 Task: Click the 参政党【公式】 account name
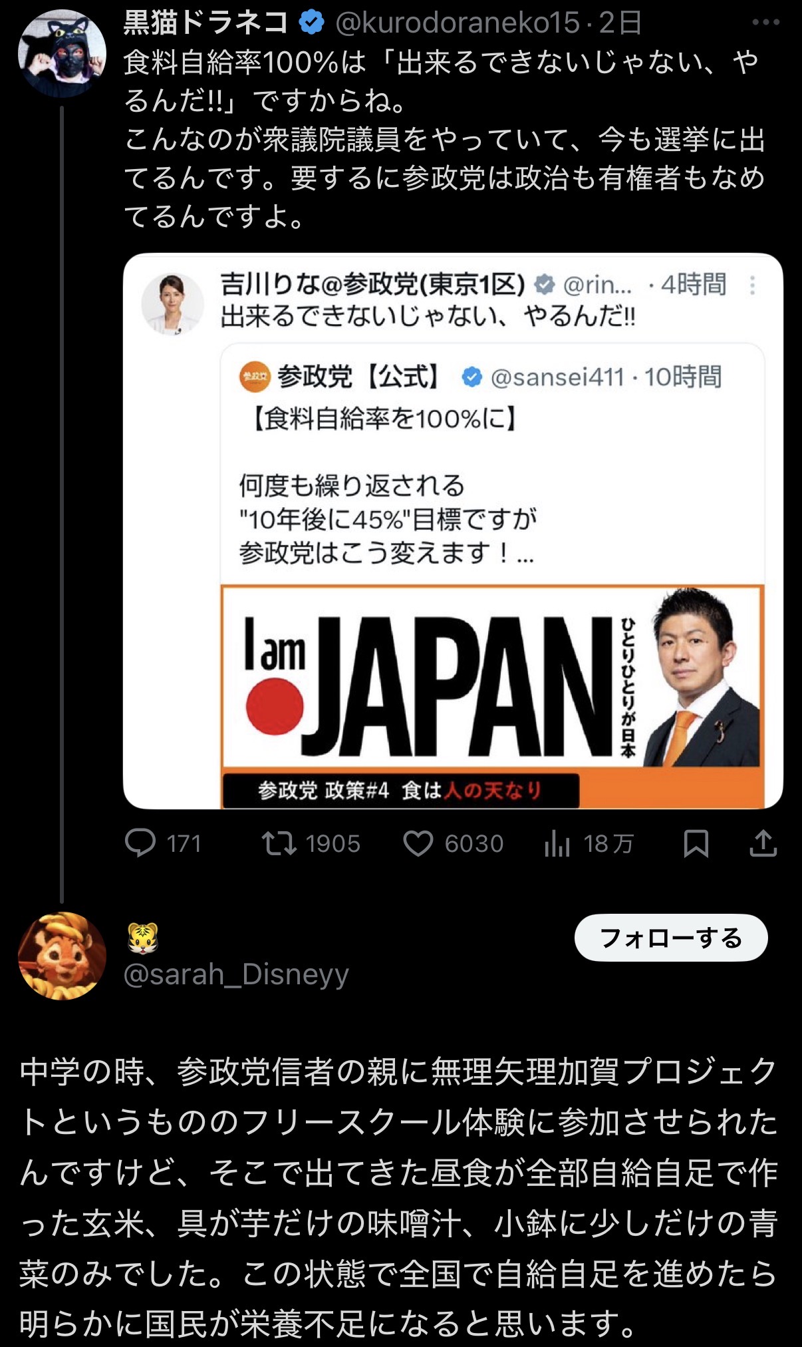pos(358,377)
